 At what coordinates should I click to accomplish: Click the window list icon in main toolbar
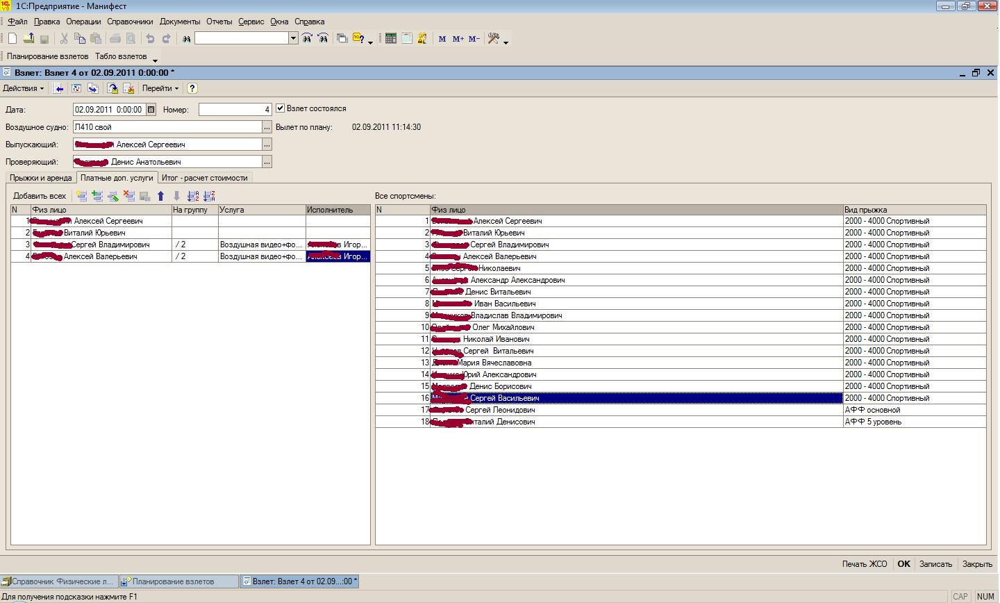pos(342,39)
